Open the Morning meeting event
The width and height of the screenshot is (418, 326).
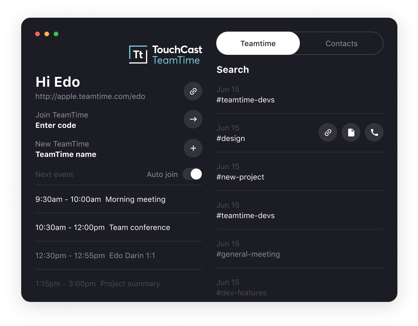pos(119,199)
